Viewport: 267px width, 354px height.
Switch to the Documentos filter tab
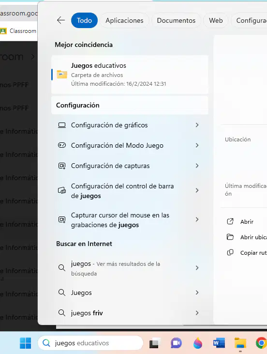pos(176,20)
